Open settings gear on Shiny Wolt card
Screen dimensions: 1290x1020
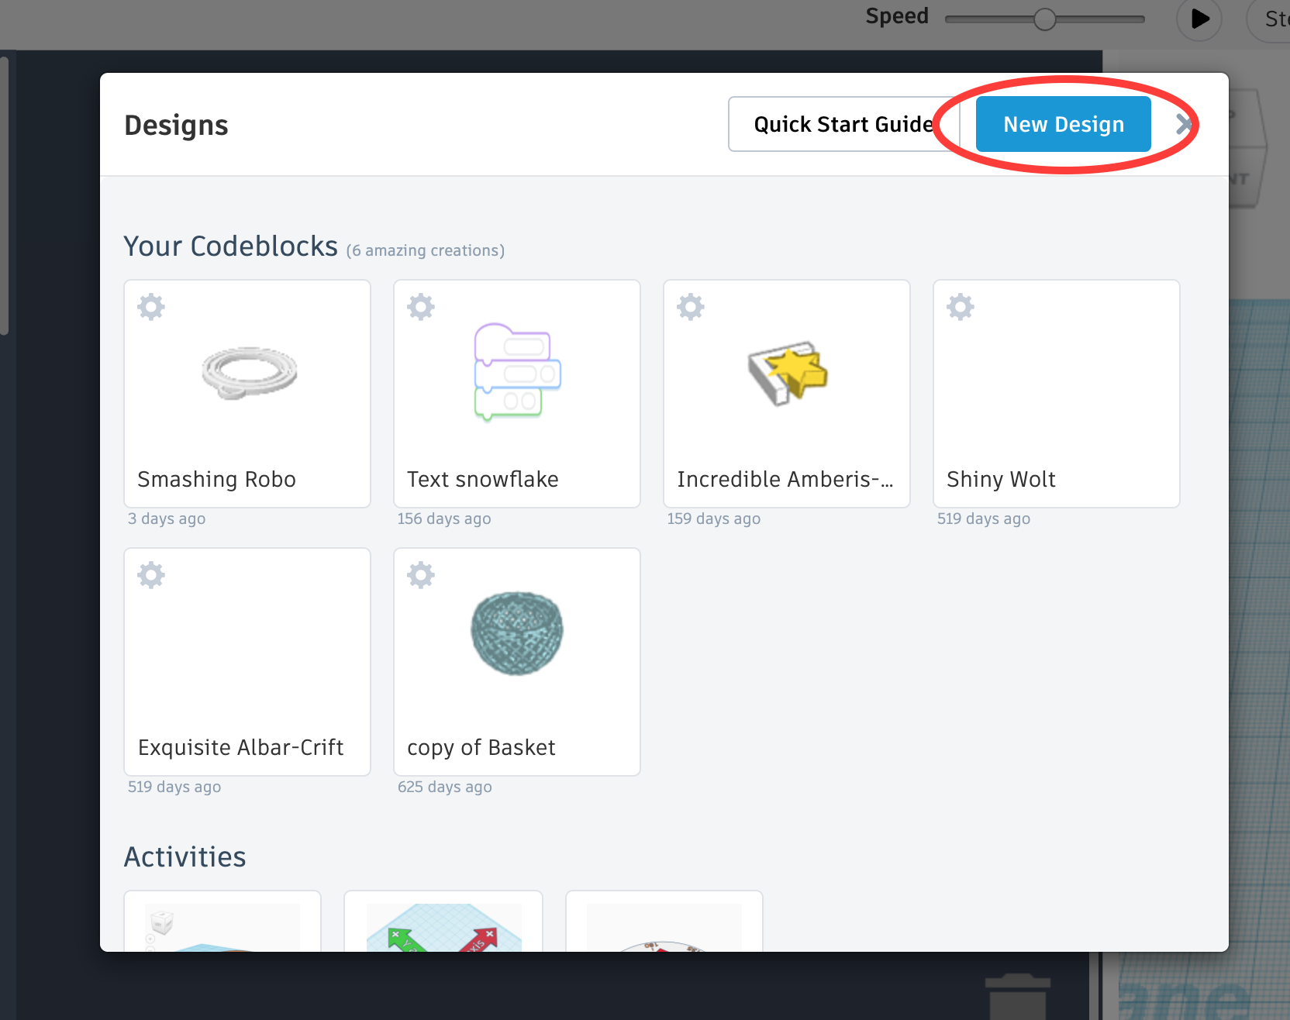click(x=960, y=306)
